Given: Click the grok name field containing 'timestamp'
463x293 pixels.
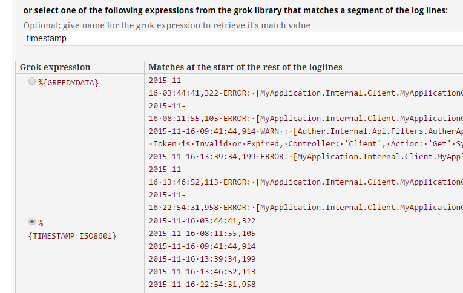Looking at the screenshot, I should [x=243, y=38].
